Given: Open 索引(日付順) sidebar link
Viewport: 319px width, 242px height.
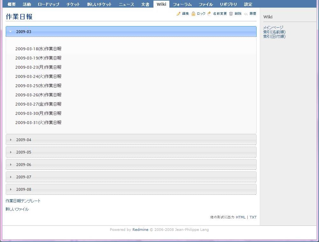Looking at the screenshot, I should [274, 37].
